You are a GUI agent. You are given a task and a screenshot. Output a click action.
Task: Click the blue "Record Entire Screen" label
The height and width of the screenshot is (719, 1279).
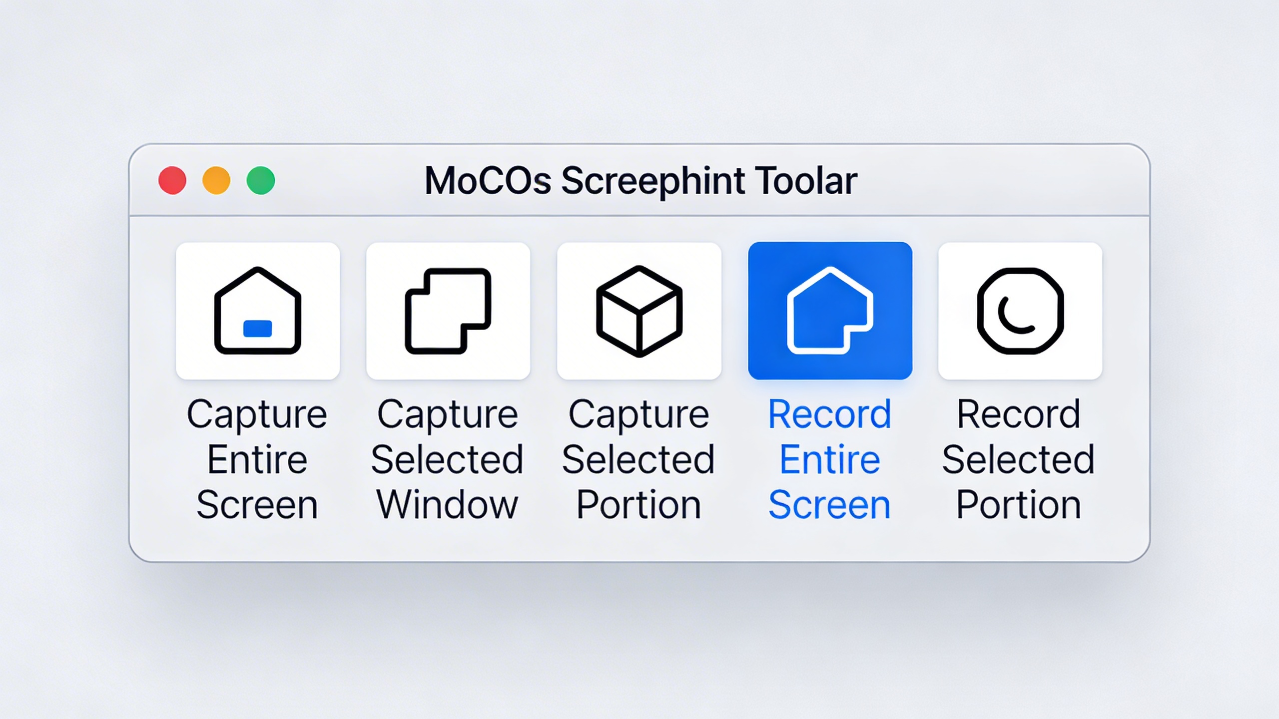coord(830,459)
